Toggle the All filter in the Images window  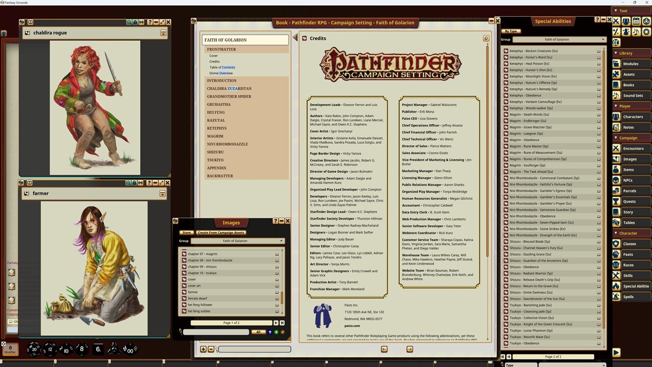(259, 332)
